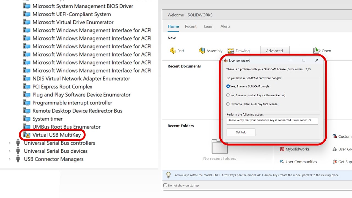
Task: Select PCI Express Root Complex entry
Action: pyautogui.click(x=62, y=87)
